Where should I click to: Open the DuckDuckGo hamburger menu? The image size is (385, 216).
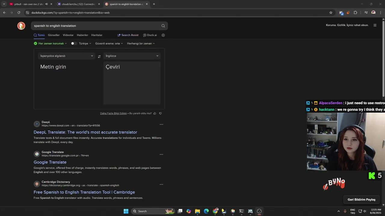375,25
